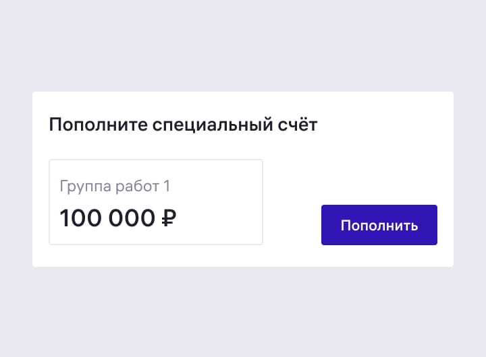Click the 100 000 amount value
Screen dimensions: 486x357
pos(107,218)
